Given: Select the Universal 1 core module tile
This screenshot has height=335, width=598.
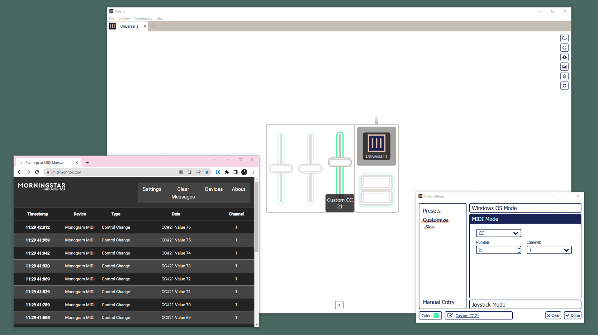Looking at the screenshot, I should [x=376, y=146].
